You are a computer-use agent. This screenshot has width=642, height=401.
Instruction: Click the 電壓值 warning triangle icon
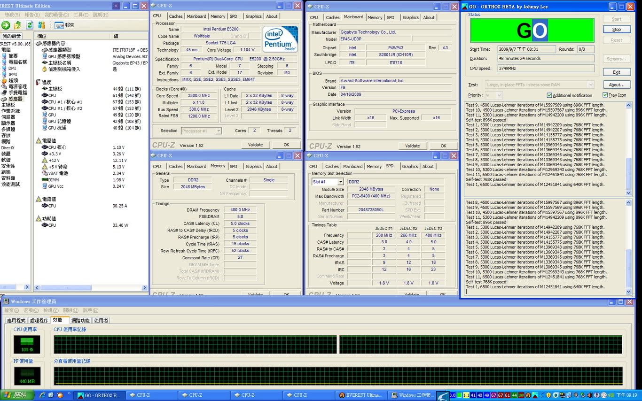click(39, 140)
